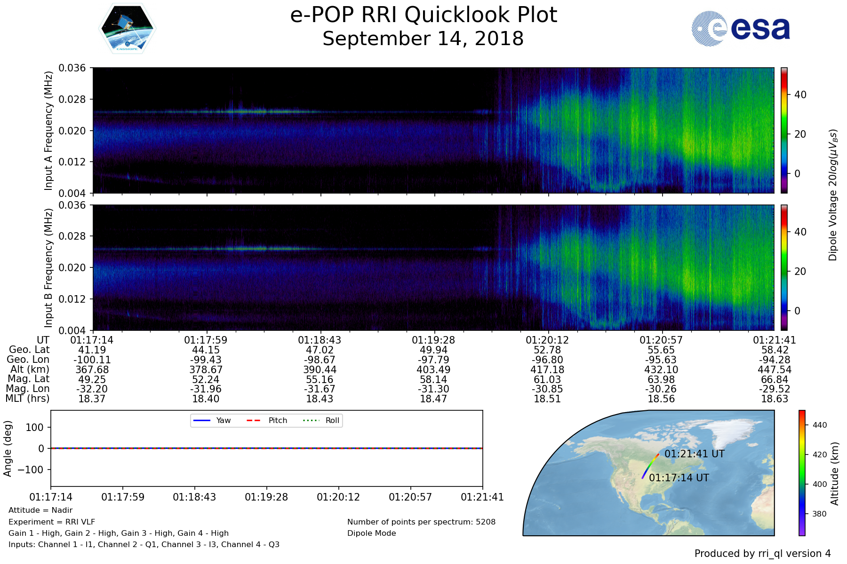Click the 'Dipole Mode' text
The height and width of the screenshot is (564, 847).
click(x=371, y=533)
